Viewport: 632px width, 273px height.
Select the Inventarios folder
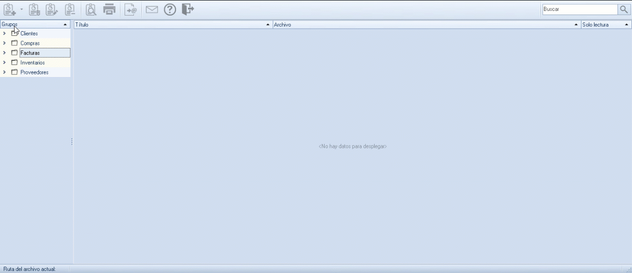pyautogui.click(x=32, y=63)
